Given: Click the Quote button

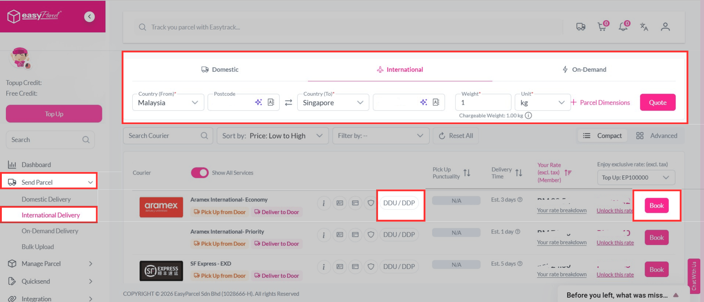Looking at the screenshot, I should click(657, 102).
